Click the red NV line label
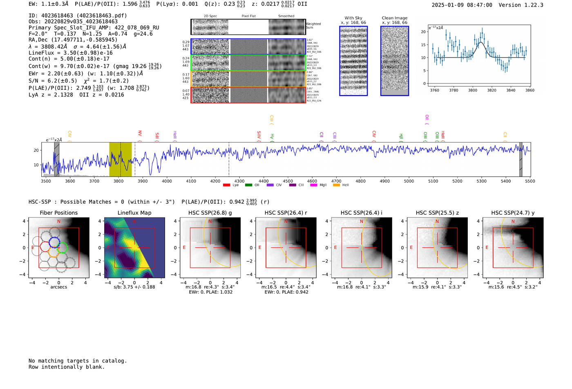 pyautogui.click(x=140, y=136)
